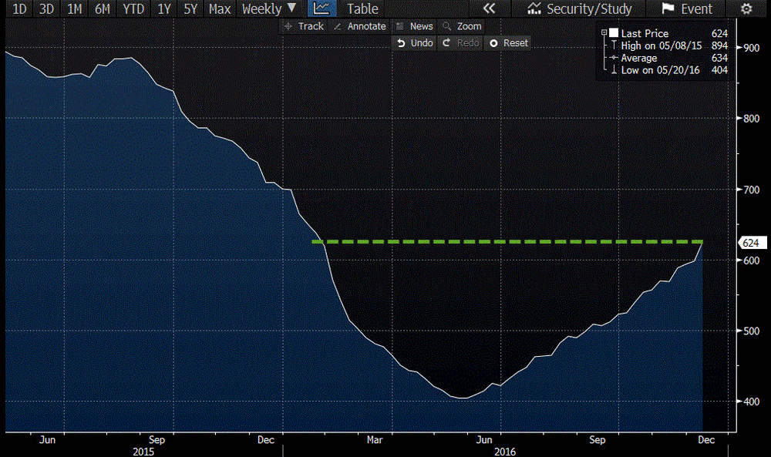Screen dimensions: 771x457
Task: Select the line chart view icon
Action: coord(322,9)
